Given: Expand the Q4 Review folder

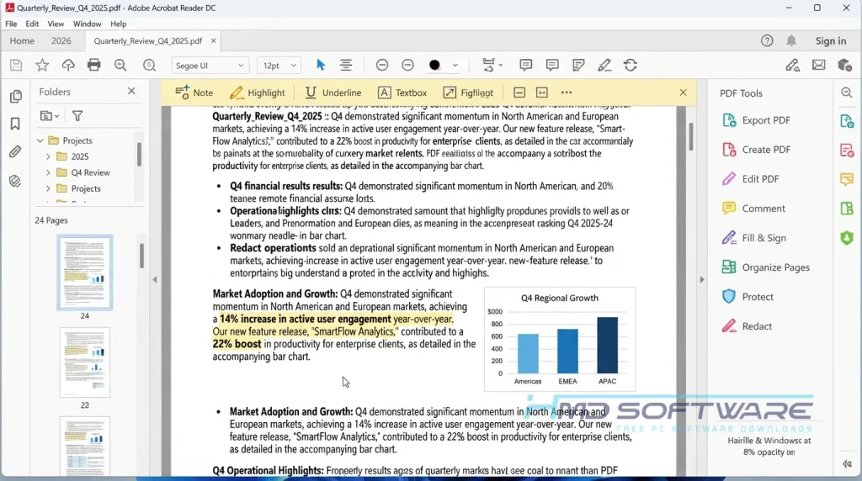Looking at the screenshot, I should coord(48,172).
